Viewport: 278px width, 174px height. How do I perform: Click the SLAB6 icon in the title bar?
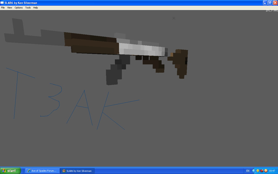pos(2,2)
